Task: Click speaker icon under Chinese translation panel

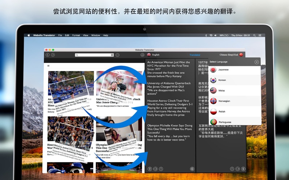Action: tap(237, 168)
